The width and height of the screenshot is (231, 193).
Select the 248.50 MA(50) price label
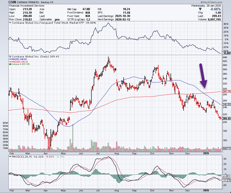[226, 104]
